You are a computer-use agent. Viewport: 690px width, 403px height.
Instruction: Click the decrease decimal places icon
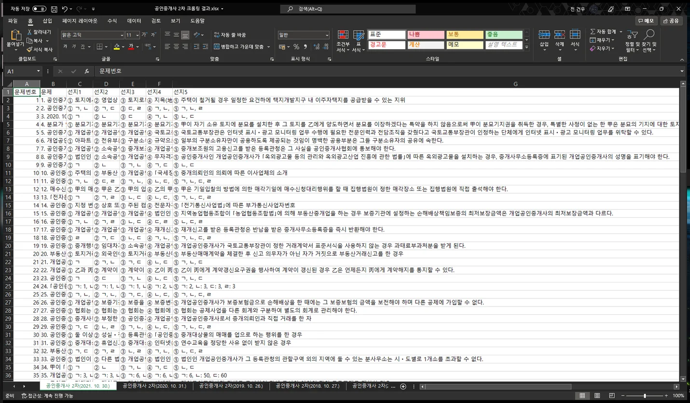pos(326,47)
